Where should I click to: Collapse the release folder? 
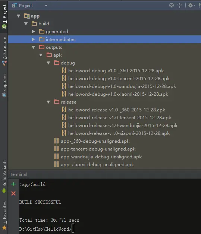48,102
